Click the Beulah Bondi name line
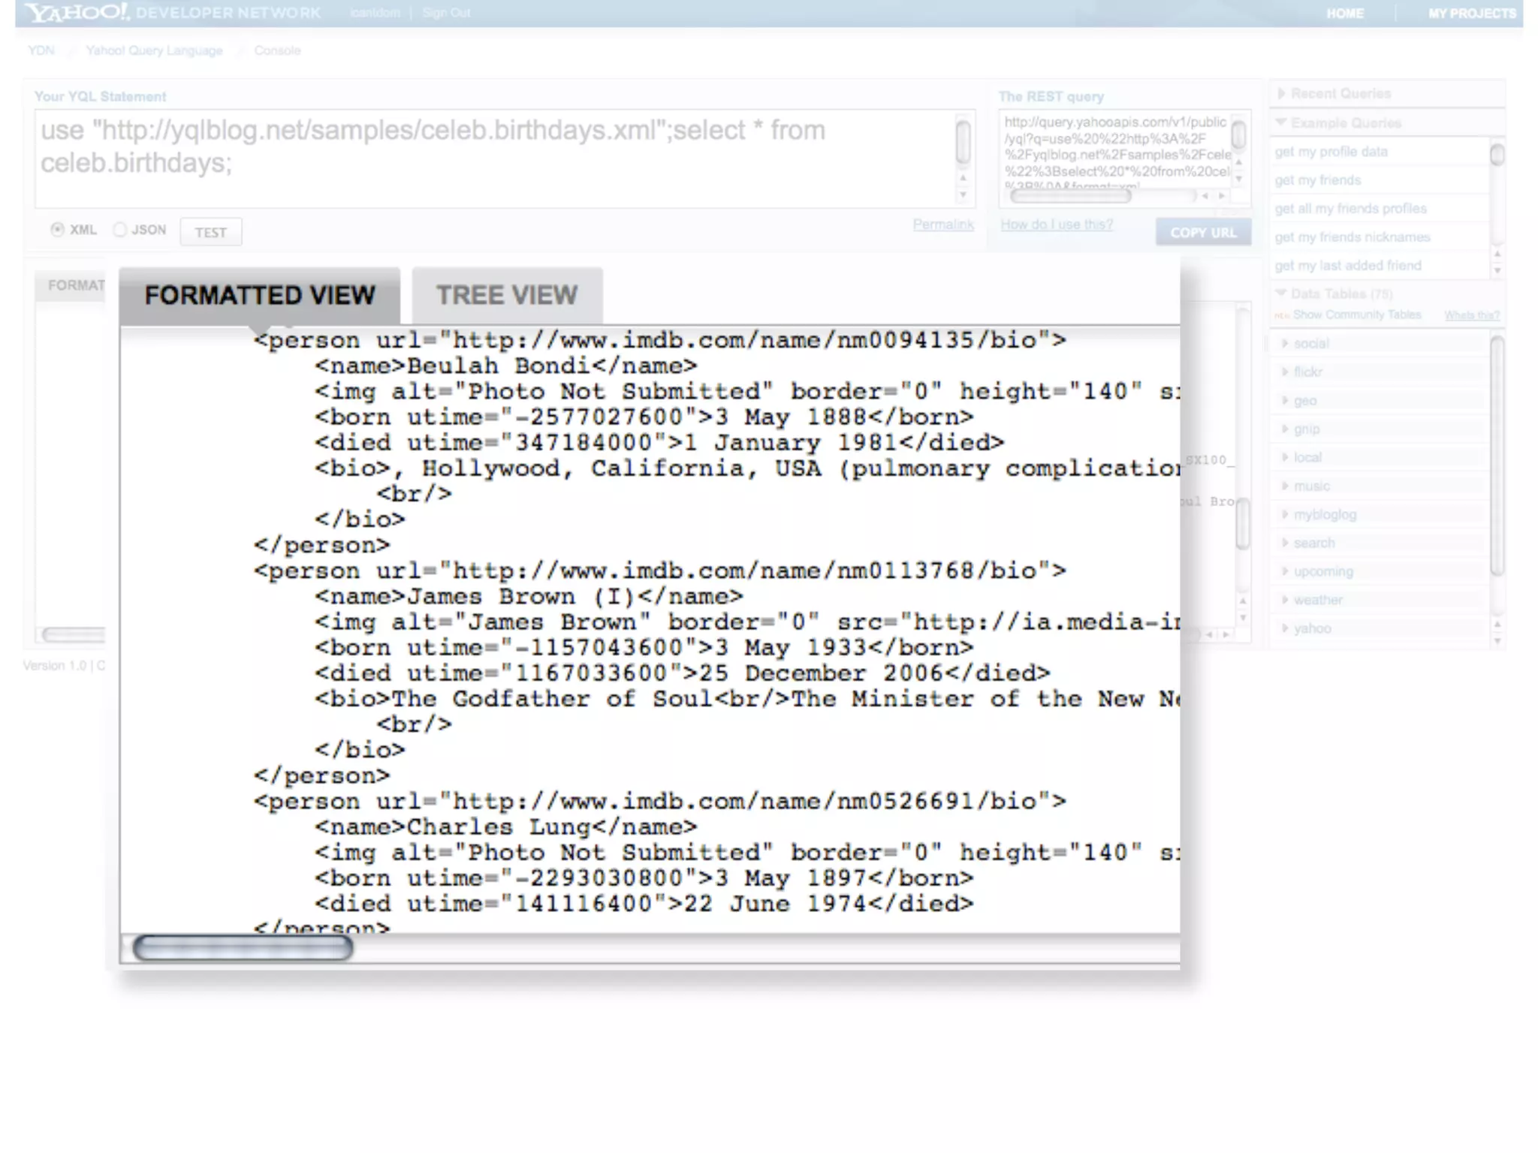Viewport: 1538px width, 1153px height. [506, 366]
